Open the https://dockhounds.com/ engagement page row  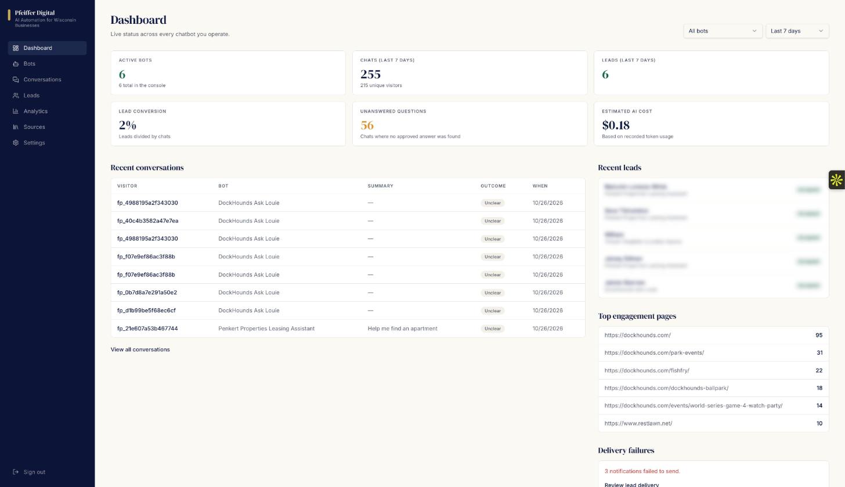[713, 336]
